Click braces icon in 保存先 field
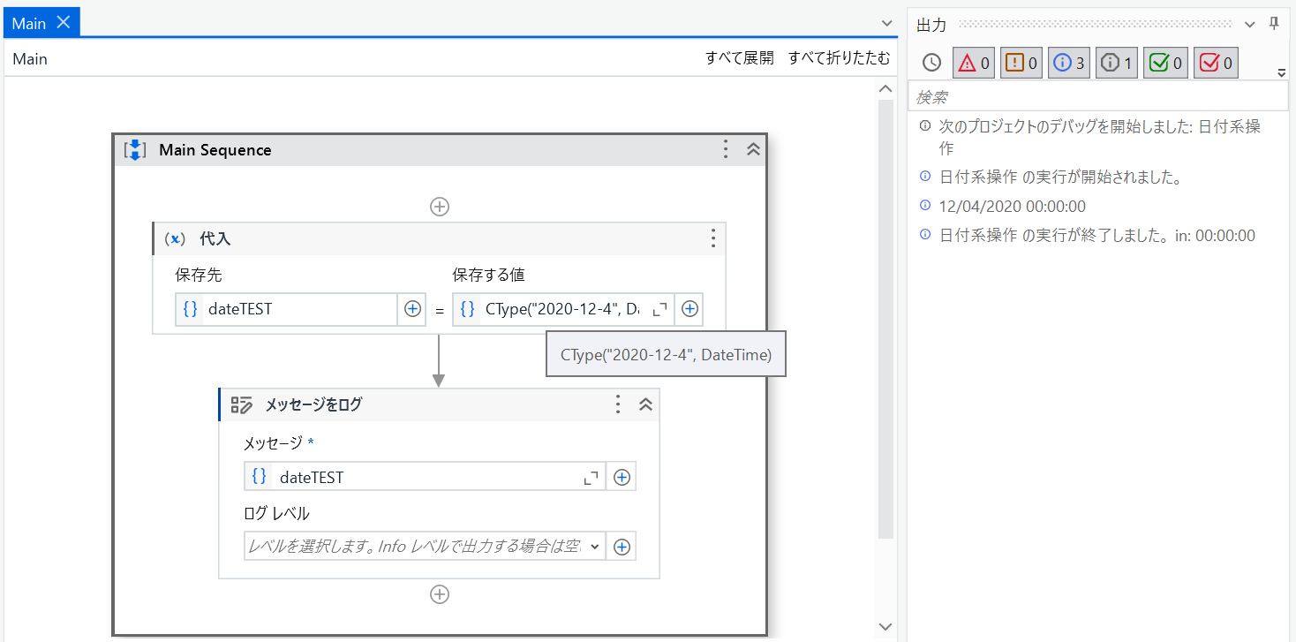The image size is (1296, 642). (190, 309)
